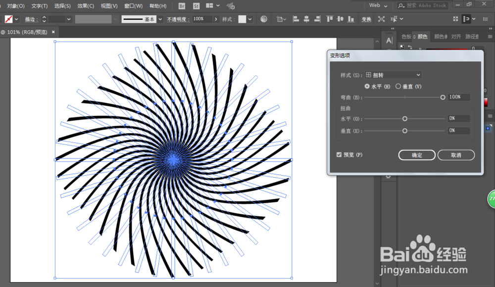Open the 对象(O) menu
The image size is (495, 287).
click(x=16, y=6)
